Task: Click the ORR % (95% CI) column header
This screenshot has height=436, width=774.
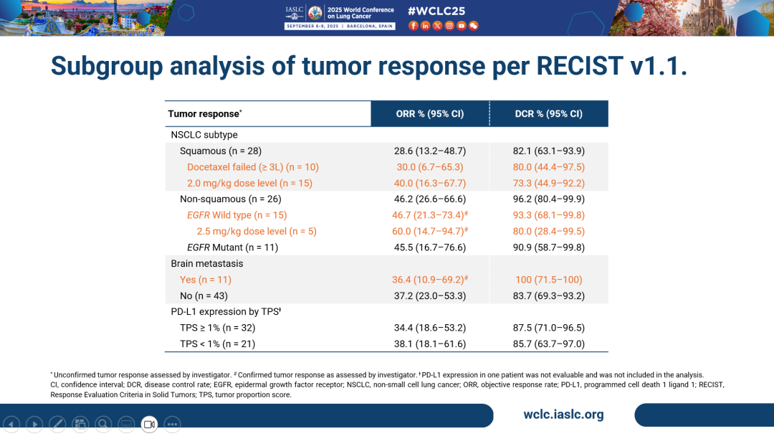Action: [x=430, y=114]
